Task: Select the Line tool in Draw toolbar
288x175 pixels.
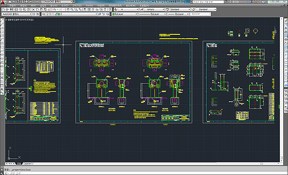Action: coord(2,20)
